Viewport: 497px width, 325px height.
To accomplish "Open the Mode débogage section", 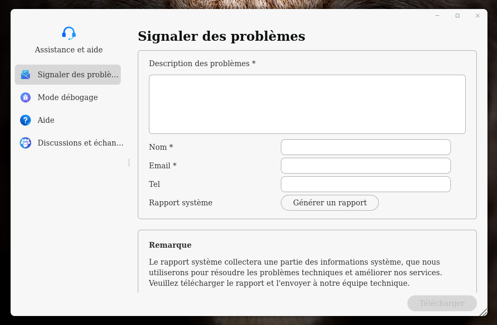I will click(67, 97).
